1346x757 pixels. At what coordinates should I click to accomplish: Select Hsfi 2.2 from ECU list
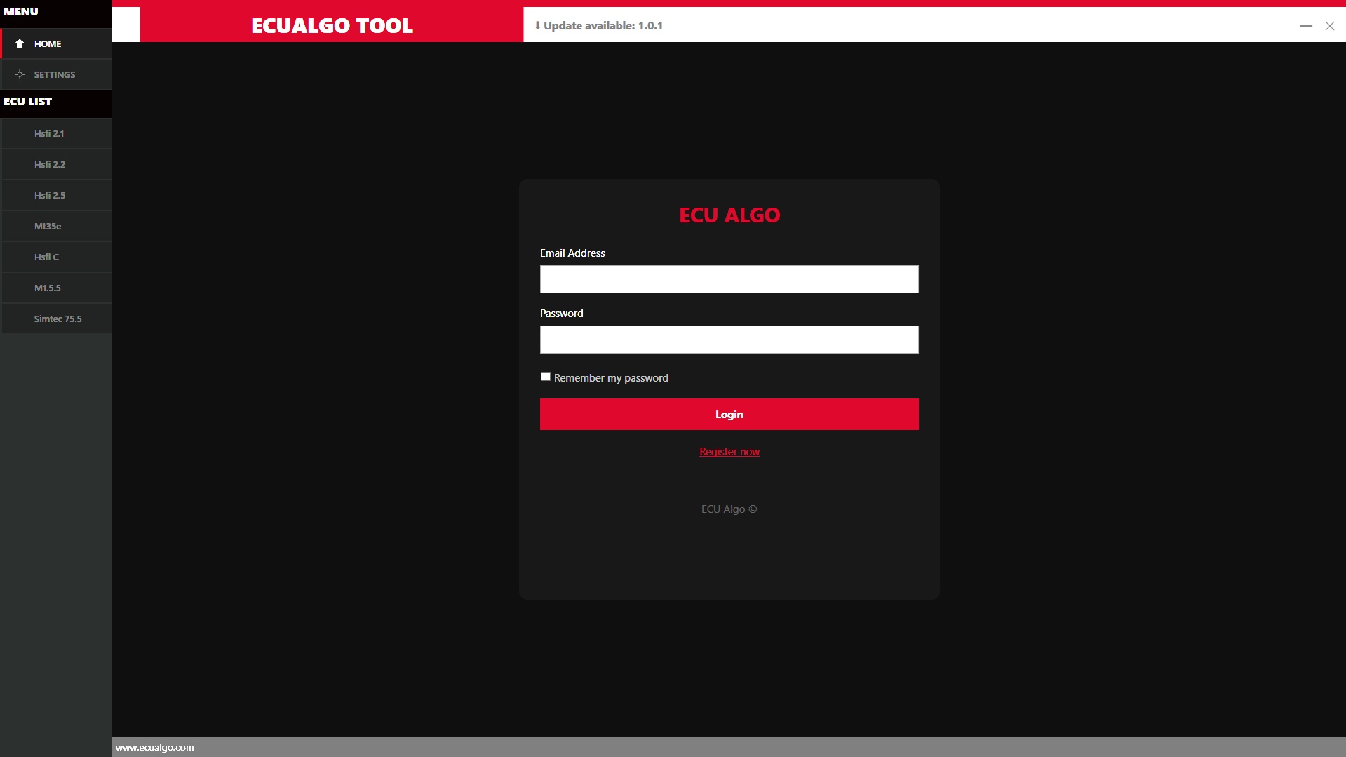point(56,164)
